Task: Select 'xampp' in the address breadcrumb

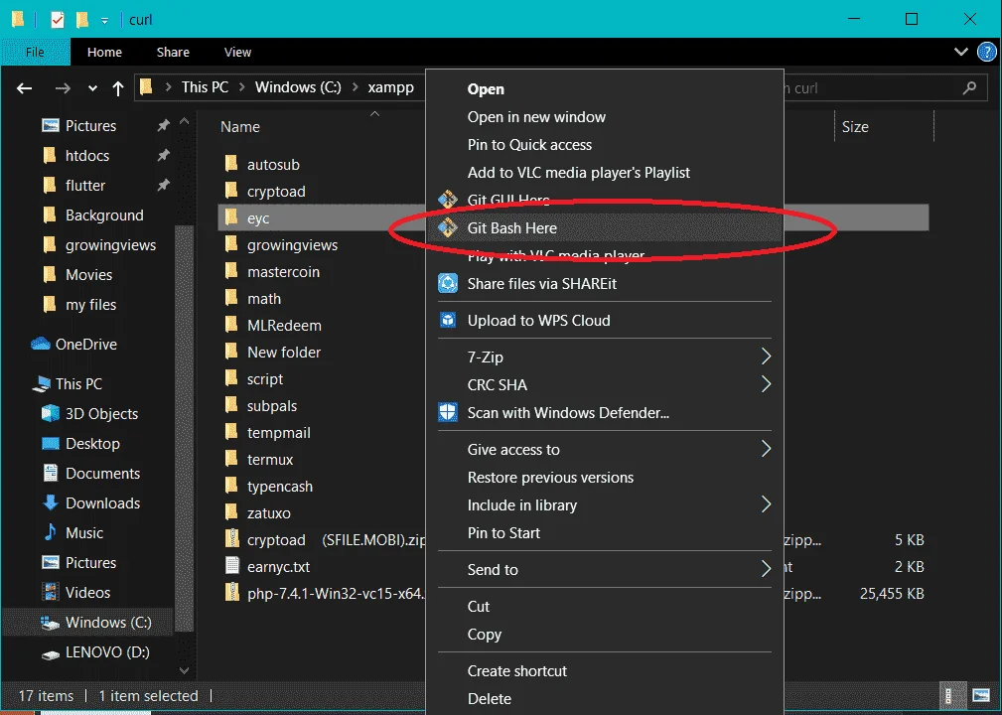Action: coord(390,87)
